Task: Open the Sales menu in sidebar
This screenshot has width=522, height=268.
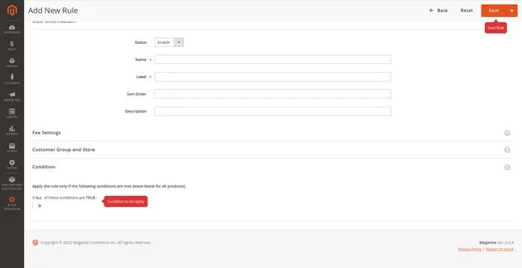Action: [12, 46]
